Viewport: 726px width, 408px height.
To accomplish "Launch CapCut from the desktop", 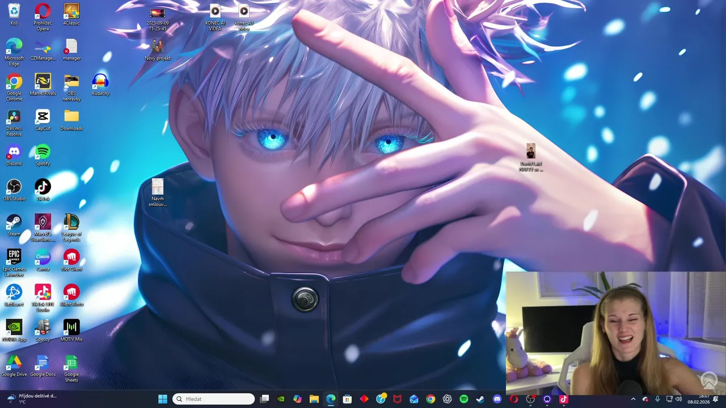I will tap(43, 120).
